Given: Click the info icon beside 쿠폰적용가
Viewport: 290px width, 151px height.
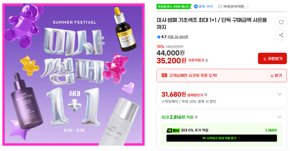Looking at the screenshot, I should (x=207, y=60).
